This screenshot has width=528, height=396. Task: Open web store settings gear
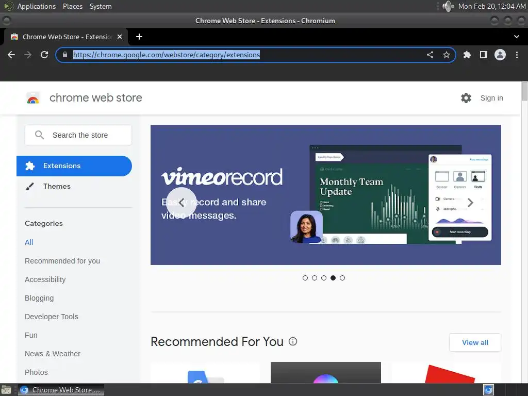point(466,98)
